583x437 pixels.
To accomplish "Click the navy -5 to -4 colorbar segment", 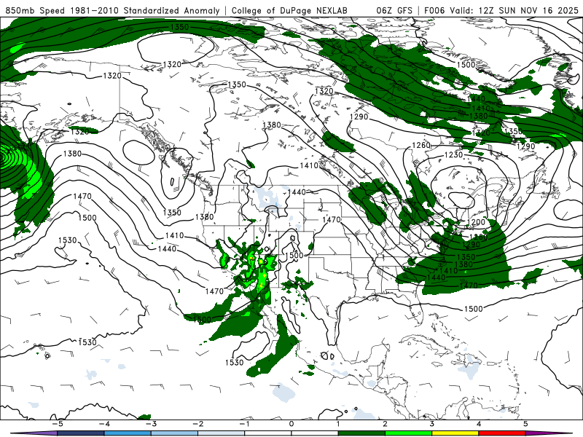I will pyautogui.click(x=81, y=433).
